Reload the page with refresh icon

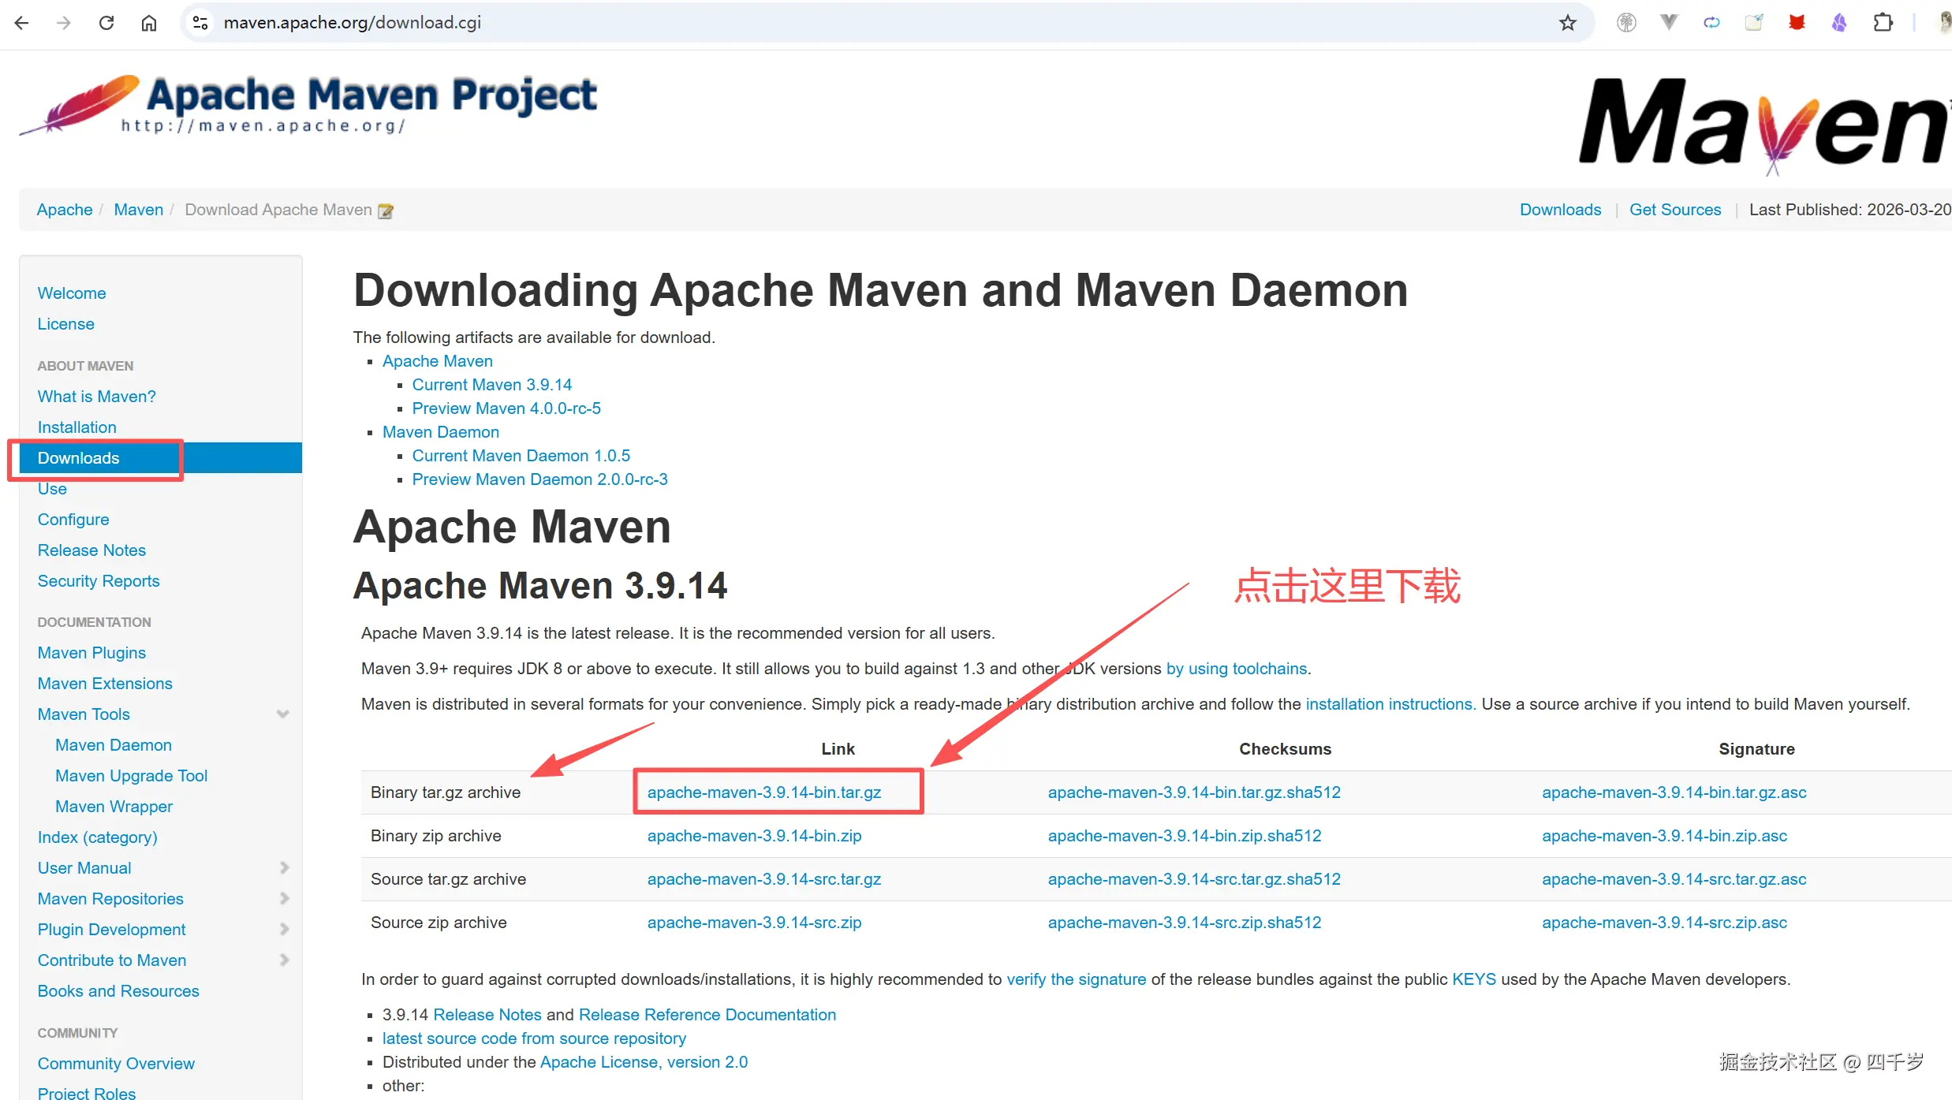click(106, 23)
